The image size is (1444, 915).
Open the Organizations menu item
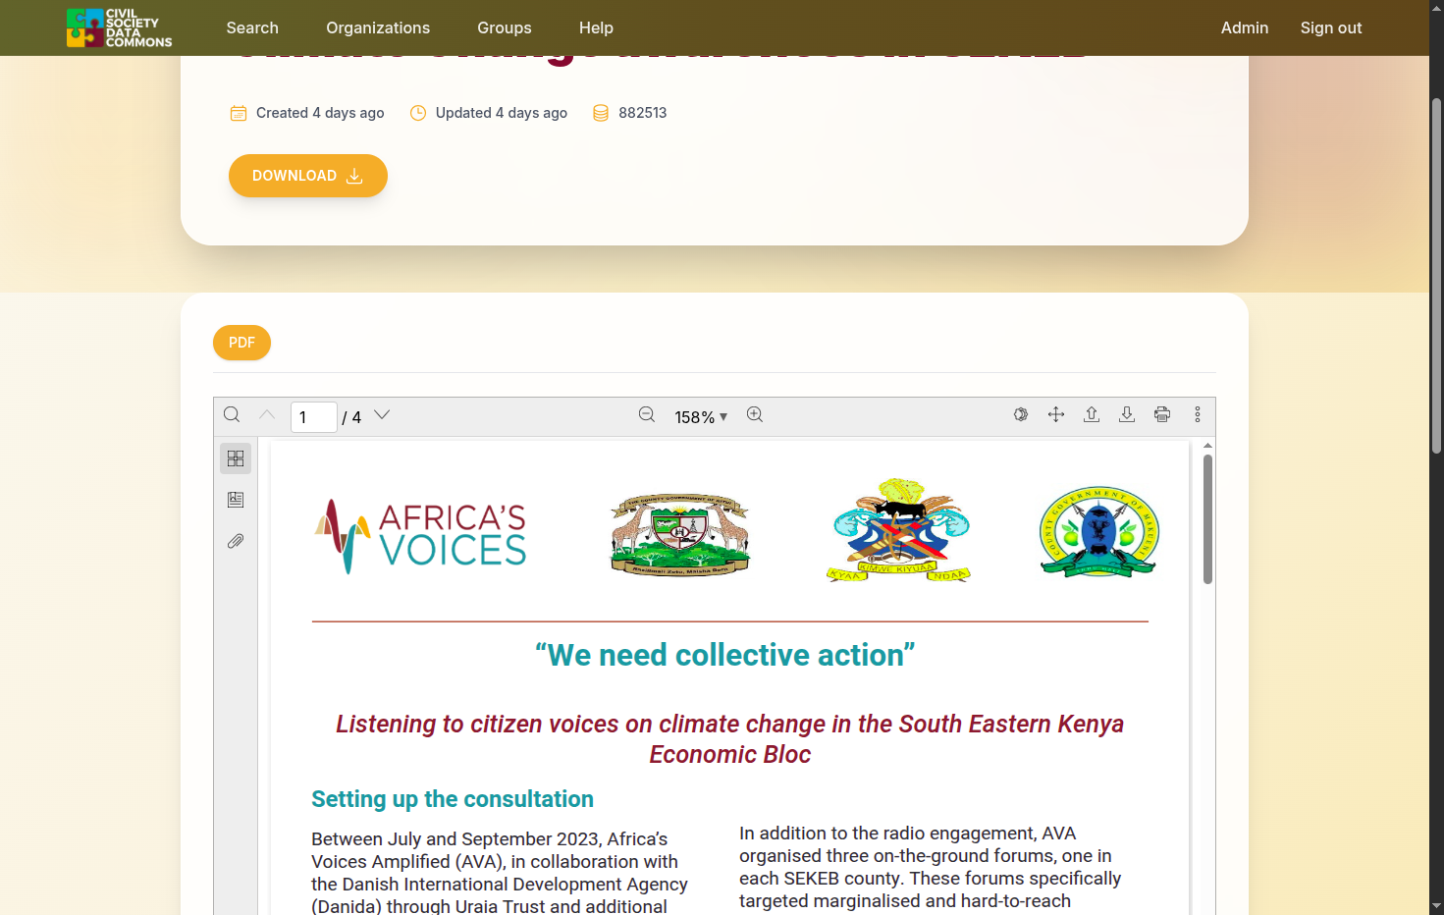[x=378, y=27]
